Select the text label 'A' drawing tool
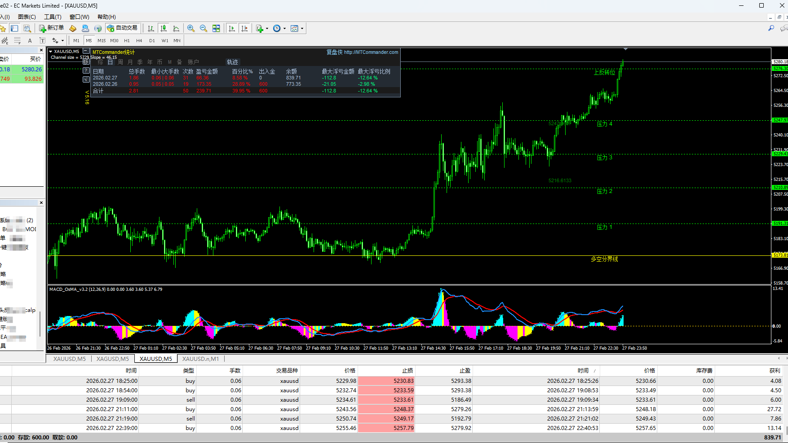This screenshot has height=443, width=788. tap(30, 40)
